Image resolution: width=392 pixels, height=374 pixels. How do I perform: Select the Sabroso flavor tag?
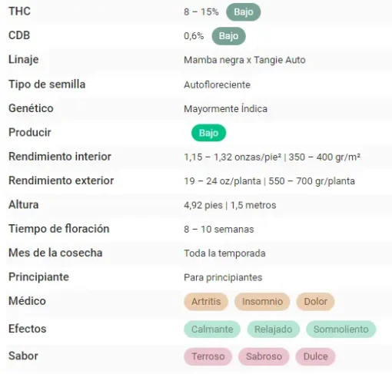(x=264, y=356)
